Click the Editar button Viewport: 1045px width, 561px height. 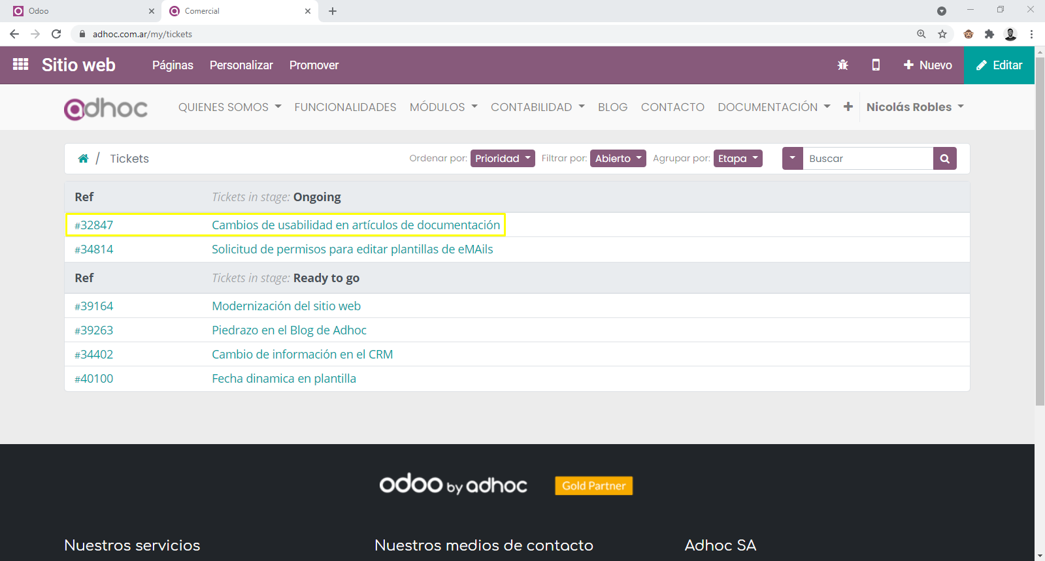[999, 65]
